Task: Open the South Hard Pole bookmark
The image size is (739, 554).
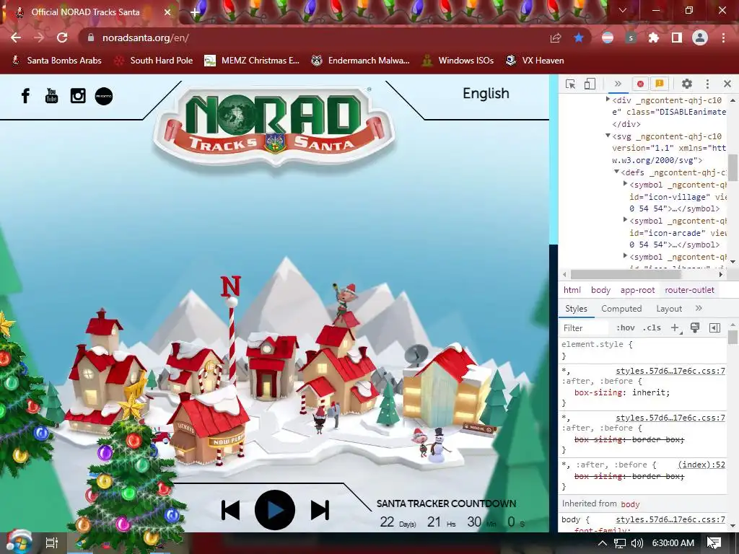Action: (x=154, y=61)
